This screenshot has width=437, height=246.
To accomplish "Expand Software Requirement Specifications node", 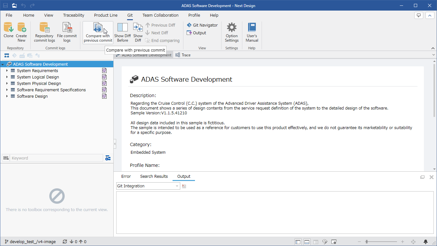I will [x=7, y=90].
